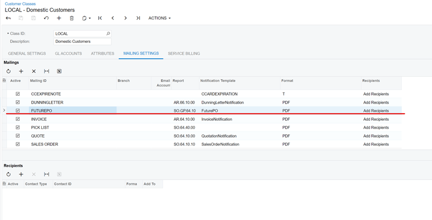Viewport: 432px width, 220px height.
Task: Refresh the Recipients grid
Action: click(x=8, y=174)
